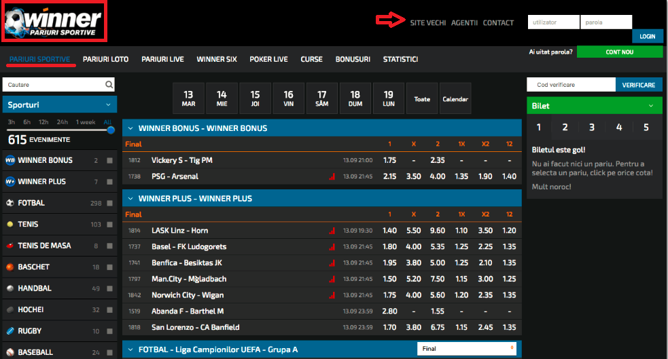
Task: Open the CONTACT link
Action: pos(498,22)
